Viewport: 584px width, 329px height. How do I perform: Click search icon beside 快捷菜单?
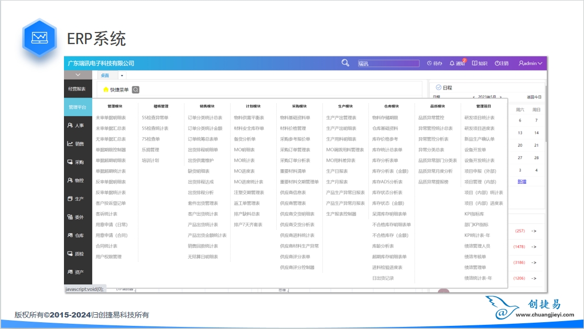point(135,90)
